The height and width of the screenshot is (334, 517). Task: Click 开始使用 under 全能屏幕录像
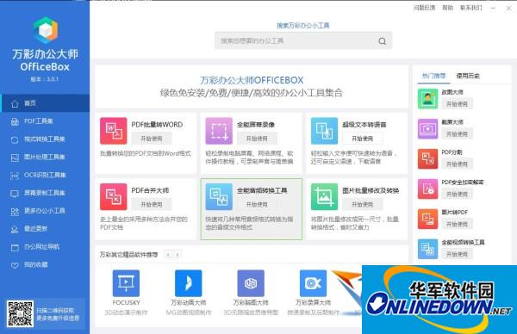click(x=257, y=139)
